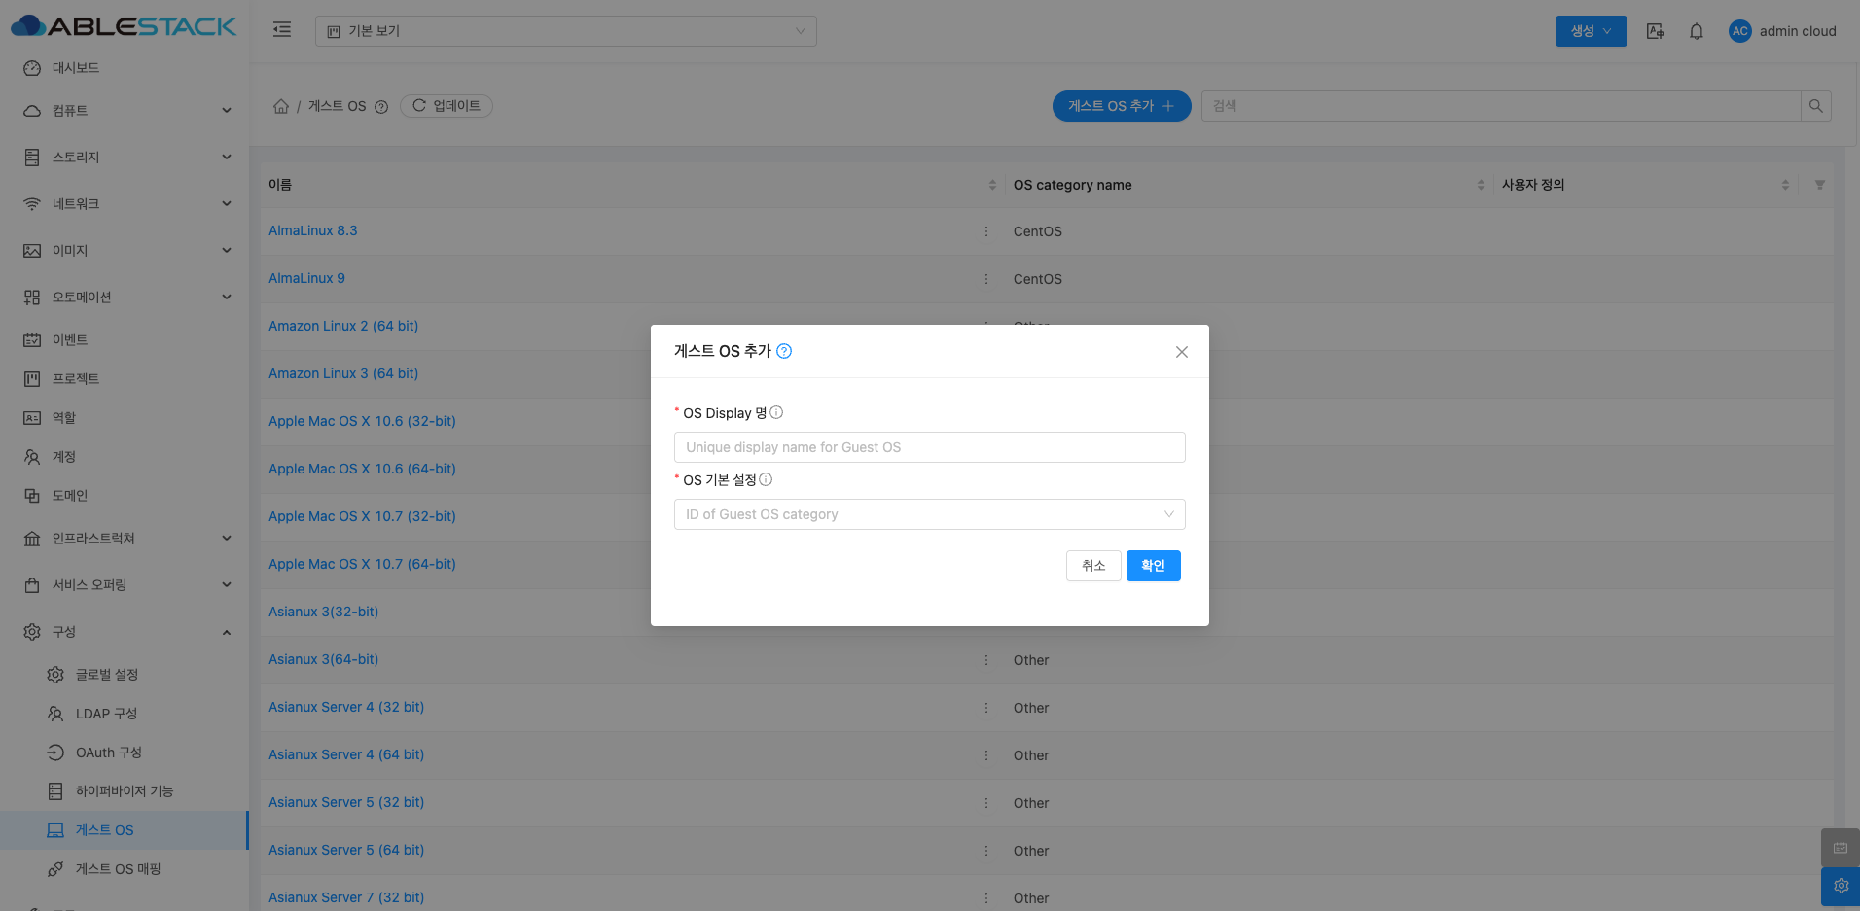Click the info icon next to OS 기본 설정
Viewport: 1860px width, 911px height.
(x=766, y=479)
